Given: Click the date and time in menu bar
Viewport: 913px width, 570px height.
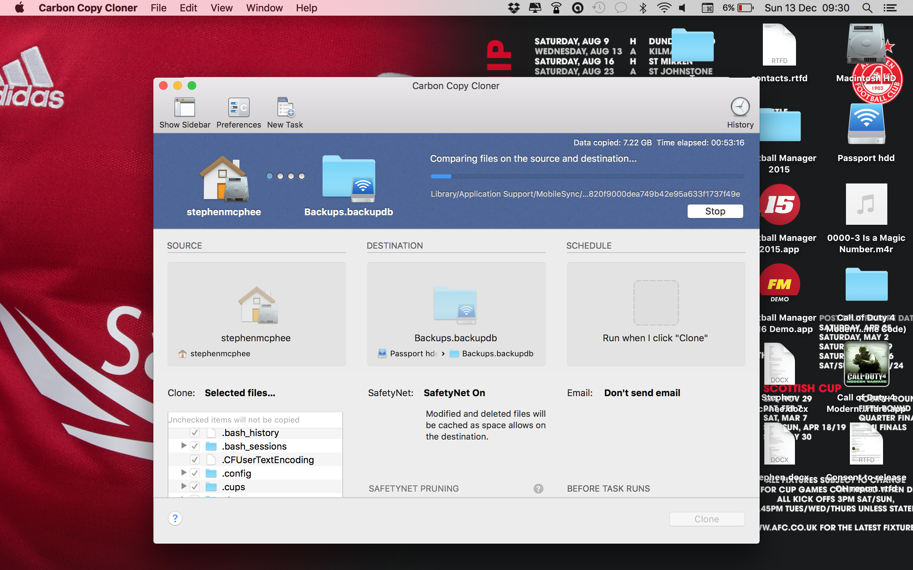Looking at the screenshot, I should click(807, 8).
